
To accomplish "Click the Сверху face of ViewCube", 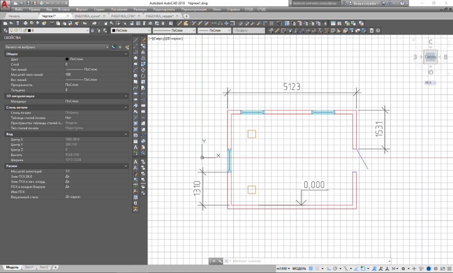I will (x=430, y=57).
